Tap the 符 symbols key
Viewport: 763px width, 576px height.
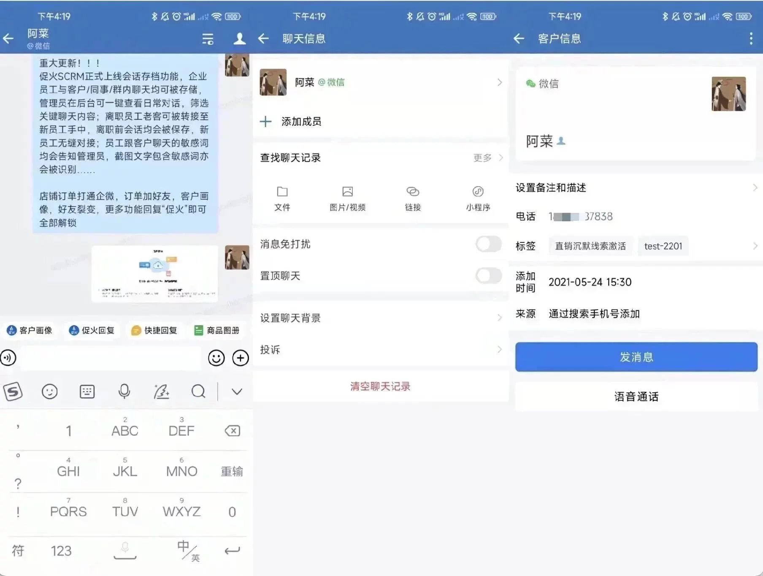18,551
